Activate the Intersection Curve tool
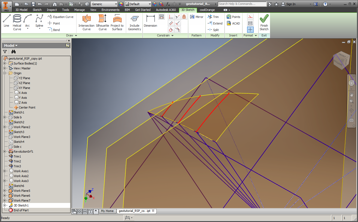Screen dimensions: 358x222 tap(86, 22)
